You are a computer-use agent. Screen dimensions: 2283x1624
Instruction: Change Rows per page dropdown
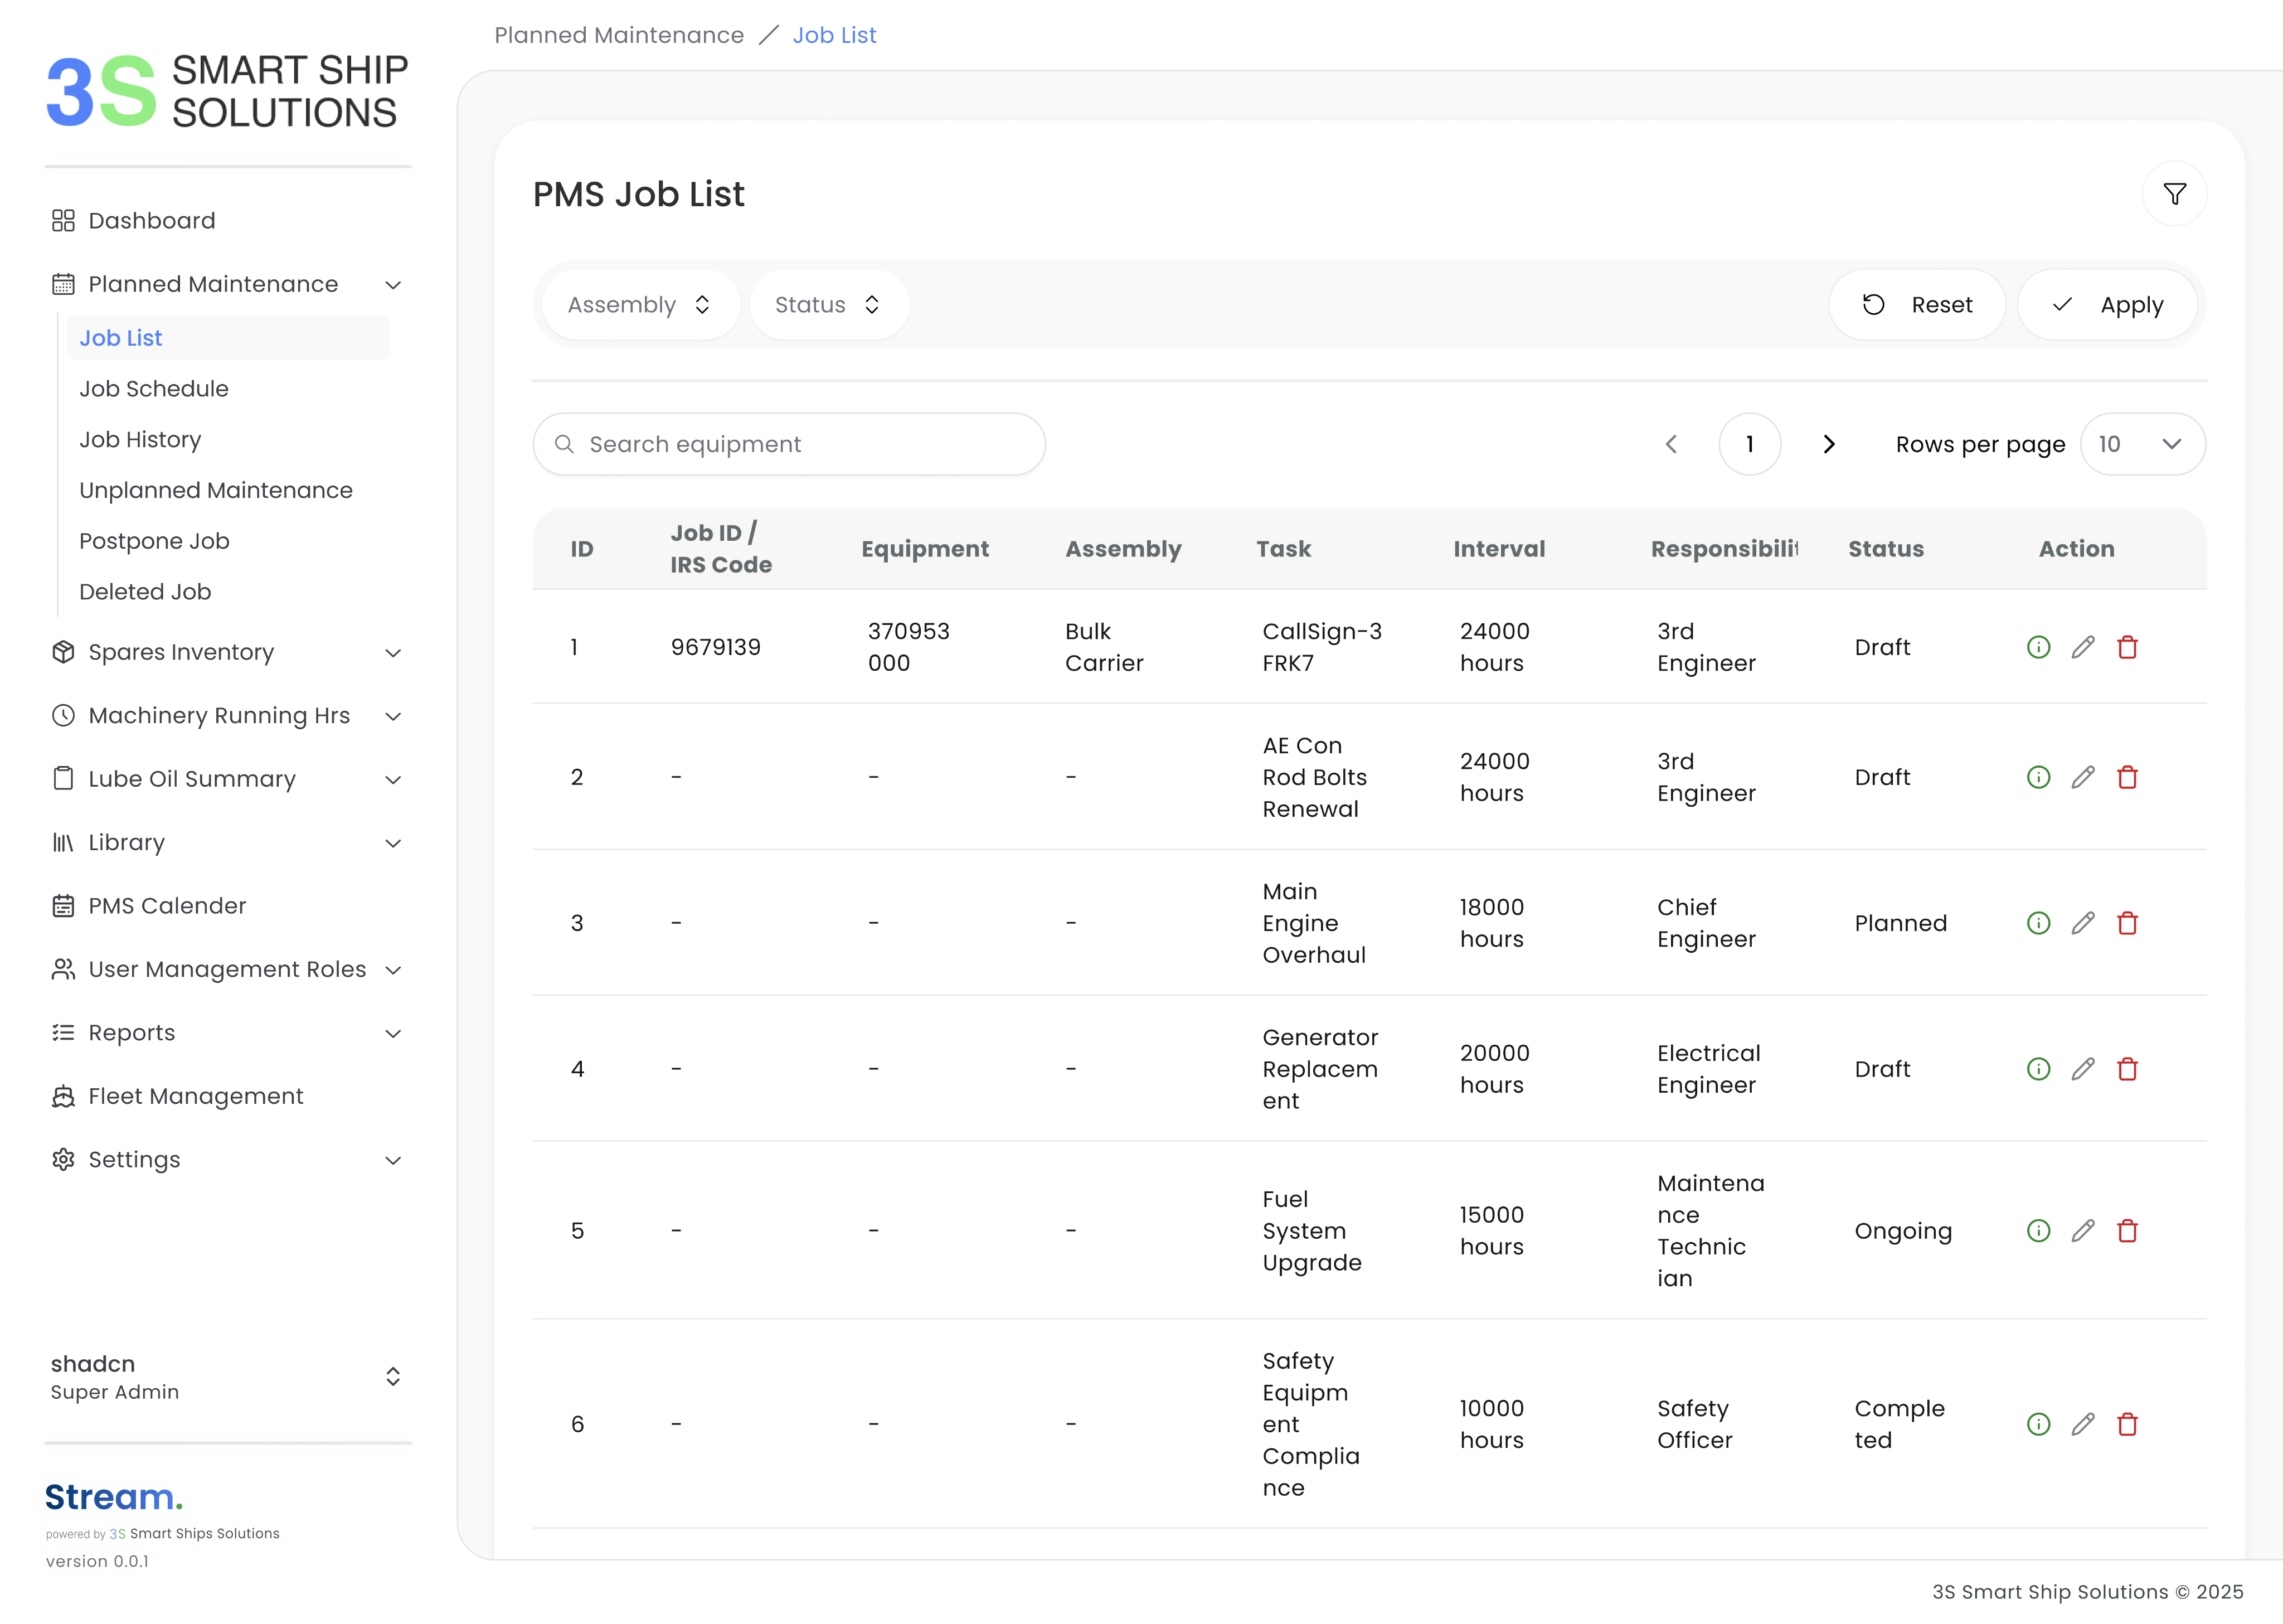pyautogui.click(x=2141, y=444)
